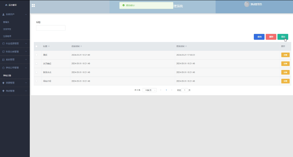This screenshot has height=157, width=293.
Task: Click the 学校公告管理 info icon
Action: tap(3, 68)
